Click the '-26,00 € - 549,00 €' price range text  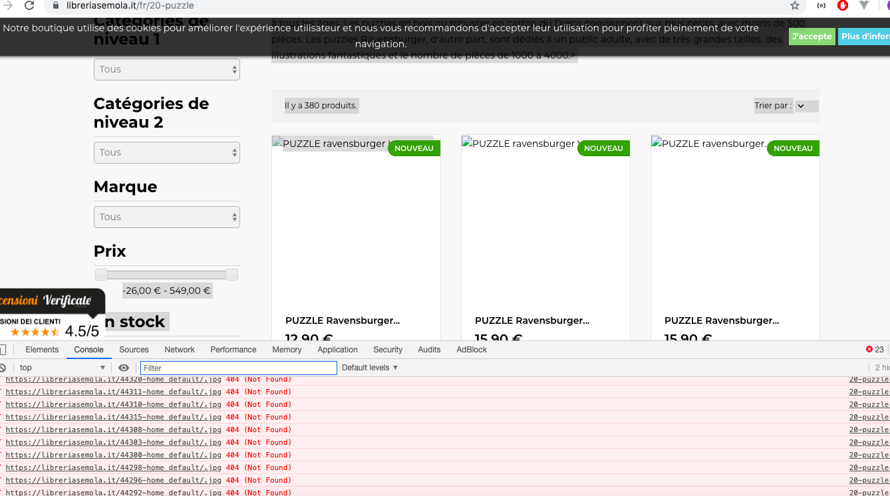click(x=167, y=291)
